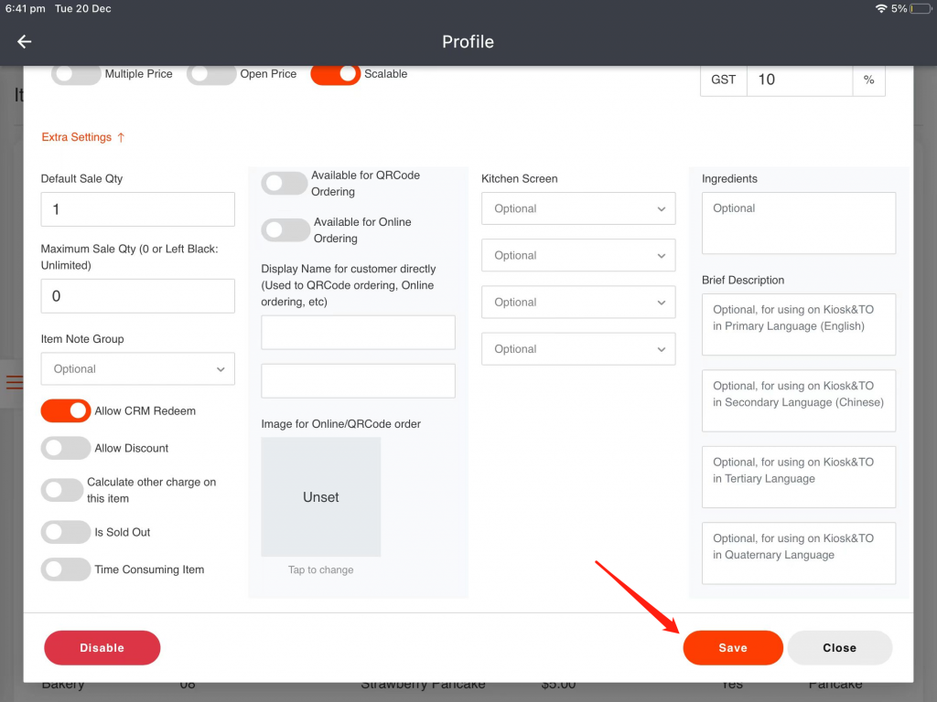
Task: Open the Item Note Group dropdown
Action: [138, 369]
